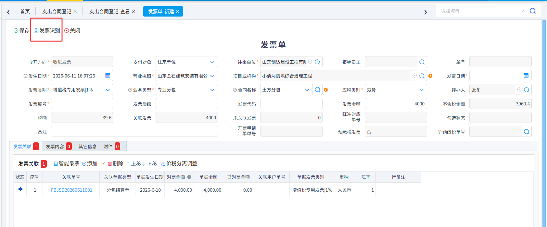Search lookup for 预缴税单号
The width and height of the screenshot is (547, 227).
(527, 132)
